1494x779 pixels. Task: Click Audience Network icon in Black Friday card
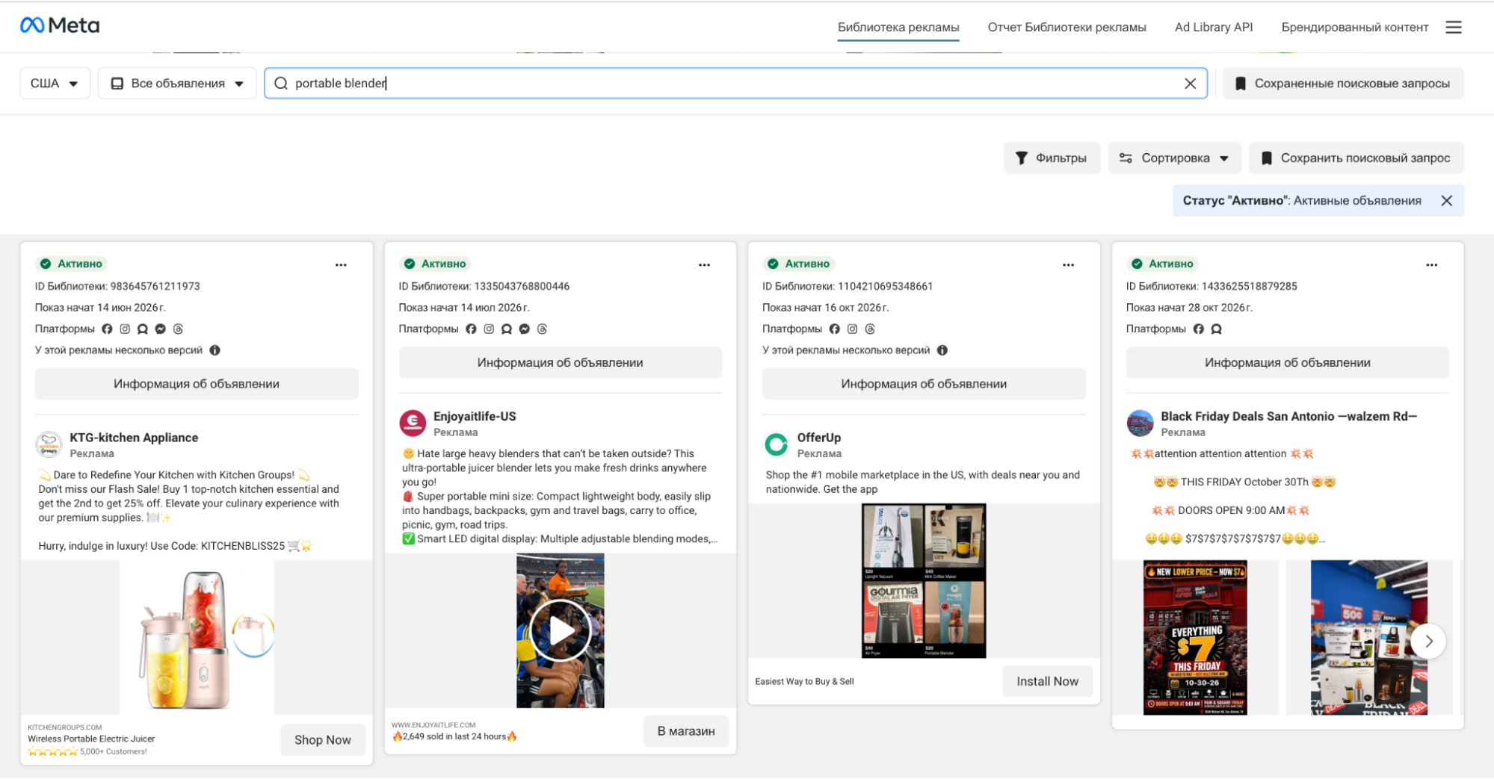[x=1216, y=329]
